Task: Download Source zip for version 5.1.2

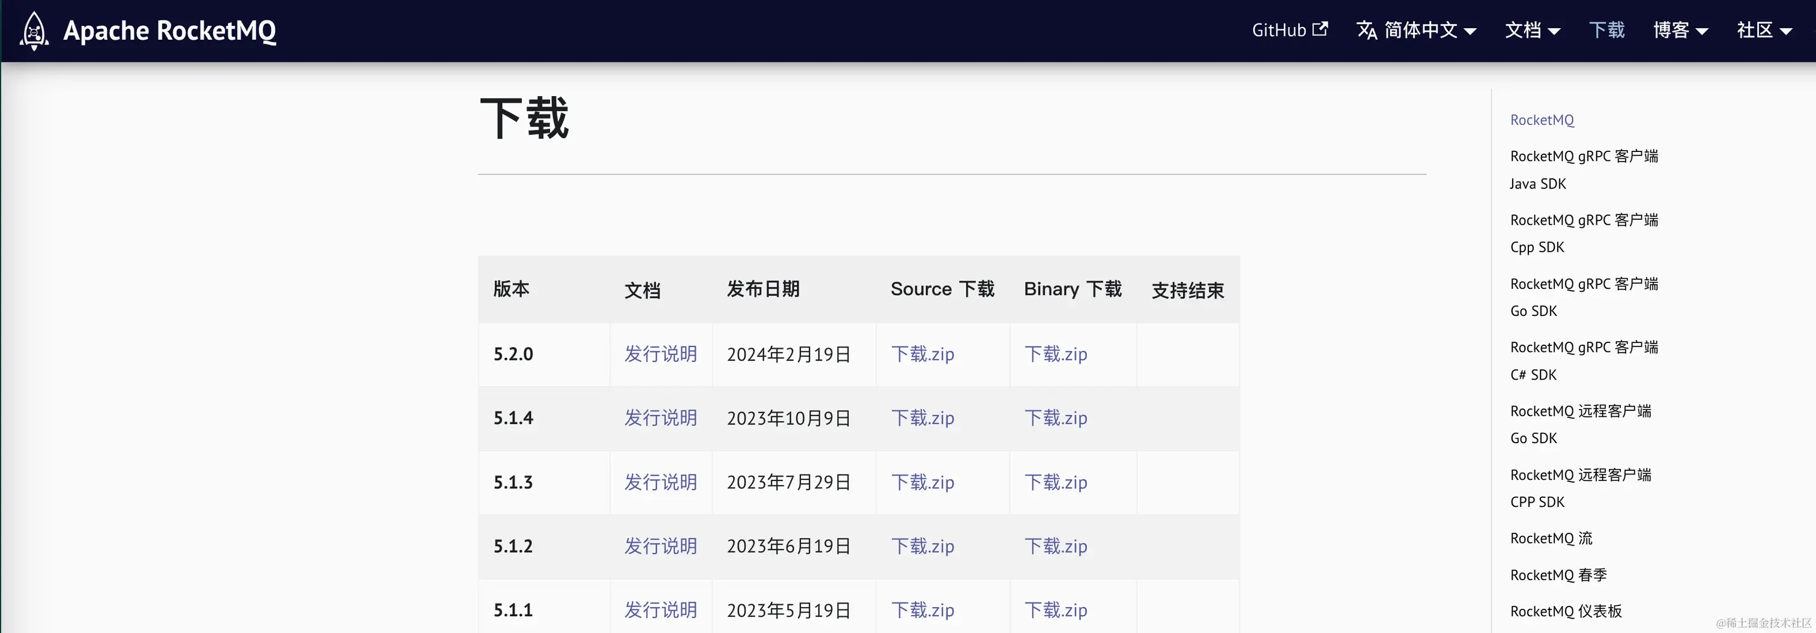Action: [923, 547]
